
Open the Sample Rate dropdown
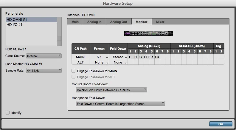pyautogui.click(x=44, y=70)
